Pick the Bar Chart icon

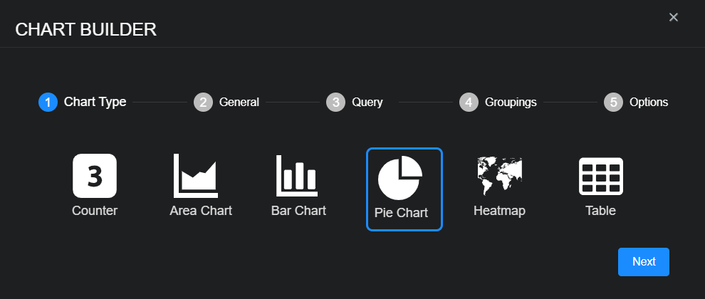click(x=298, y=176)
